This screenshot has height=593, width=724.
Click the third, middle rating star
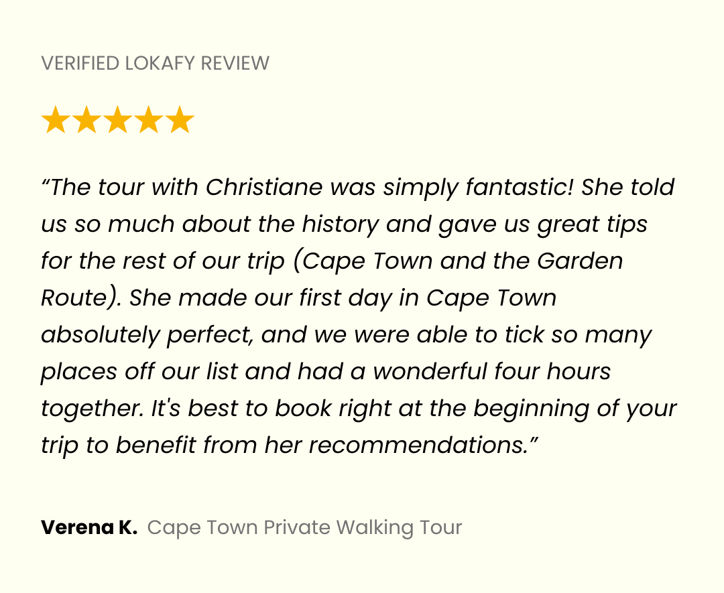point(118,119)
